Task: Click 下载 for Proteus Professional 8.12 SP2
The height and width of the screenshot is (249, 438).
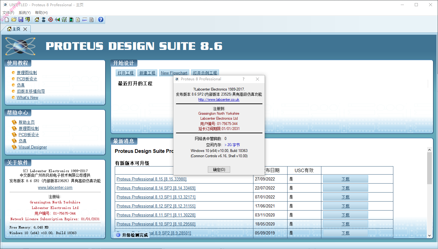Action: tap(345, 206)
